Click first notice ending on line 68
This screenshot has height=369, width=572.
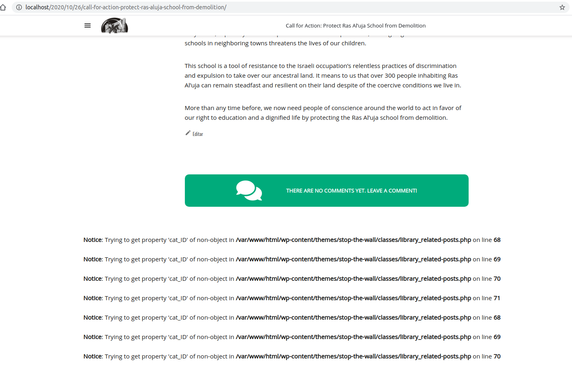(292, 240)
